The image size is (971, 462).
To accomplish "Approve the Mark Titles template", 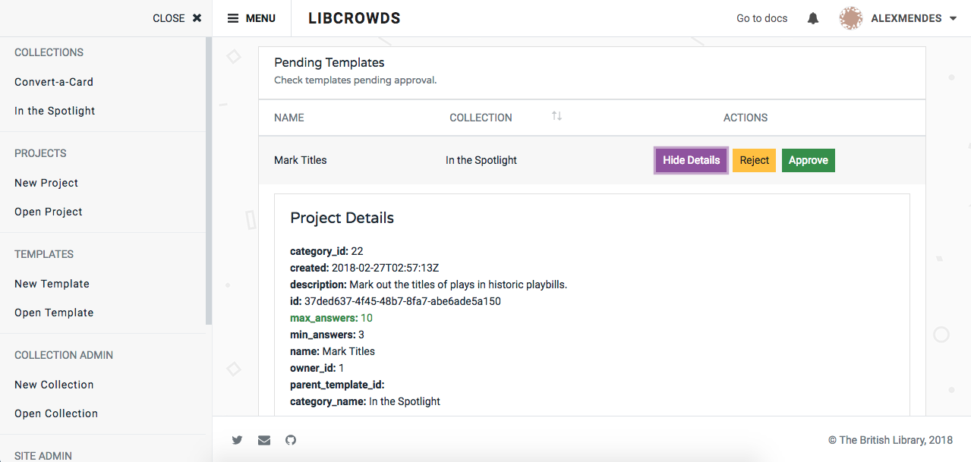I will tap(808, 160).
